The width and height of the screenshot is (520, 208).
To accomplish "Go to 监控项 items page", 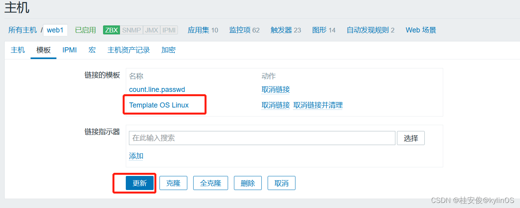I will (x=244, y=30).
